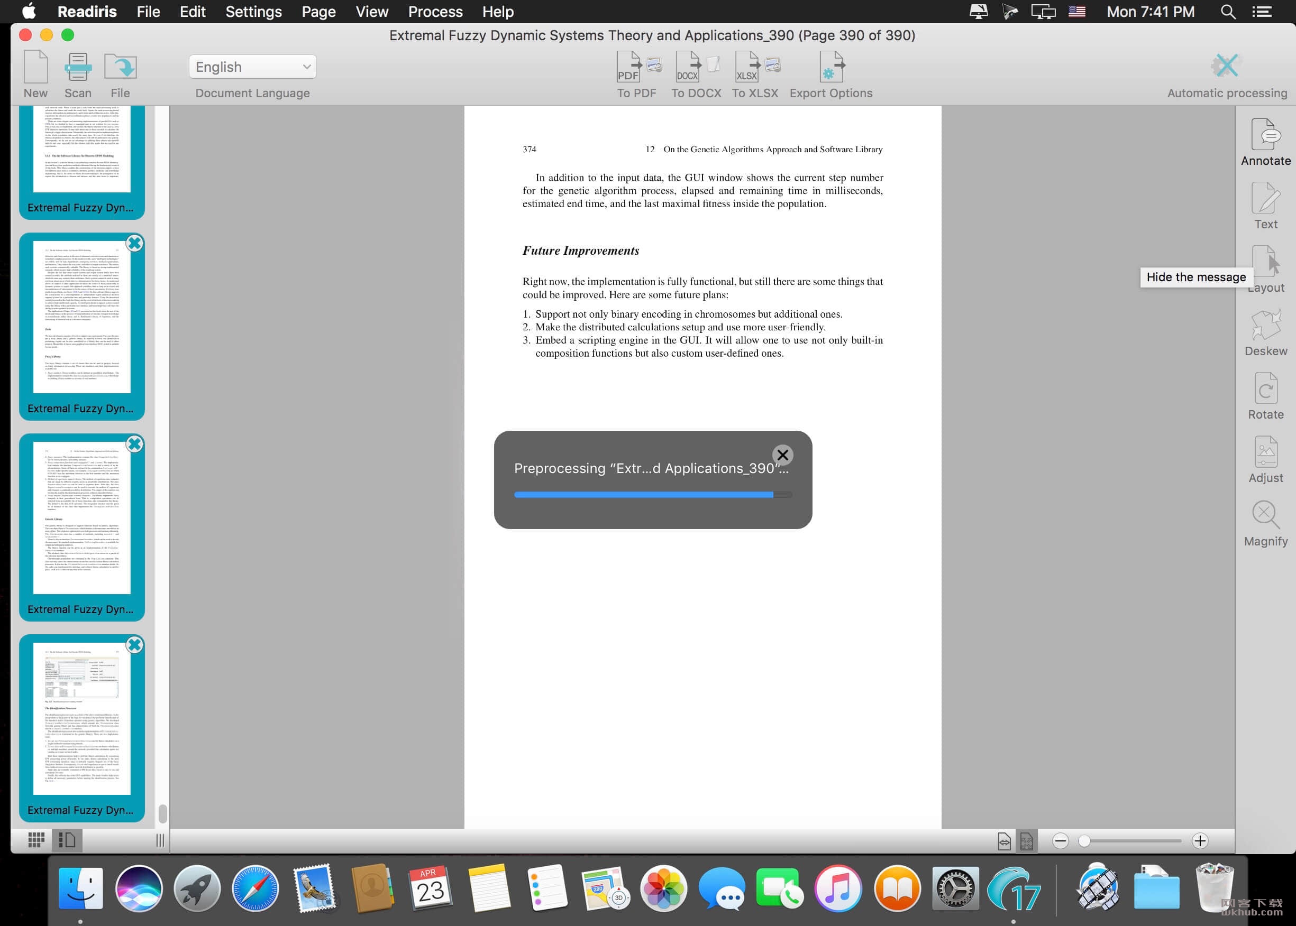Screen dimensions: 1296x926
Task: Select the Layout tool
Action: (x=1266, y=270)
